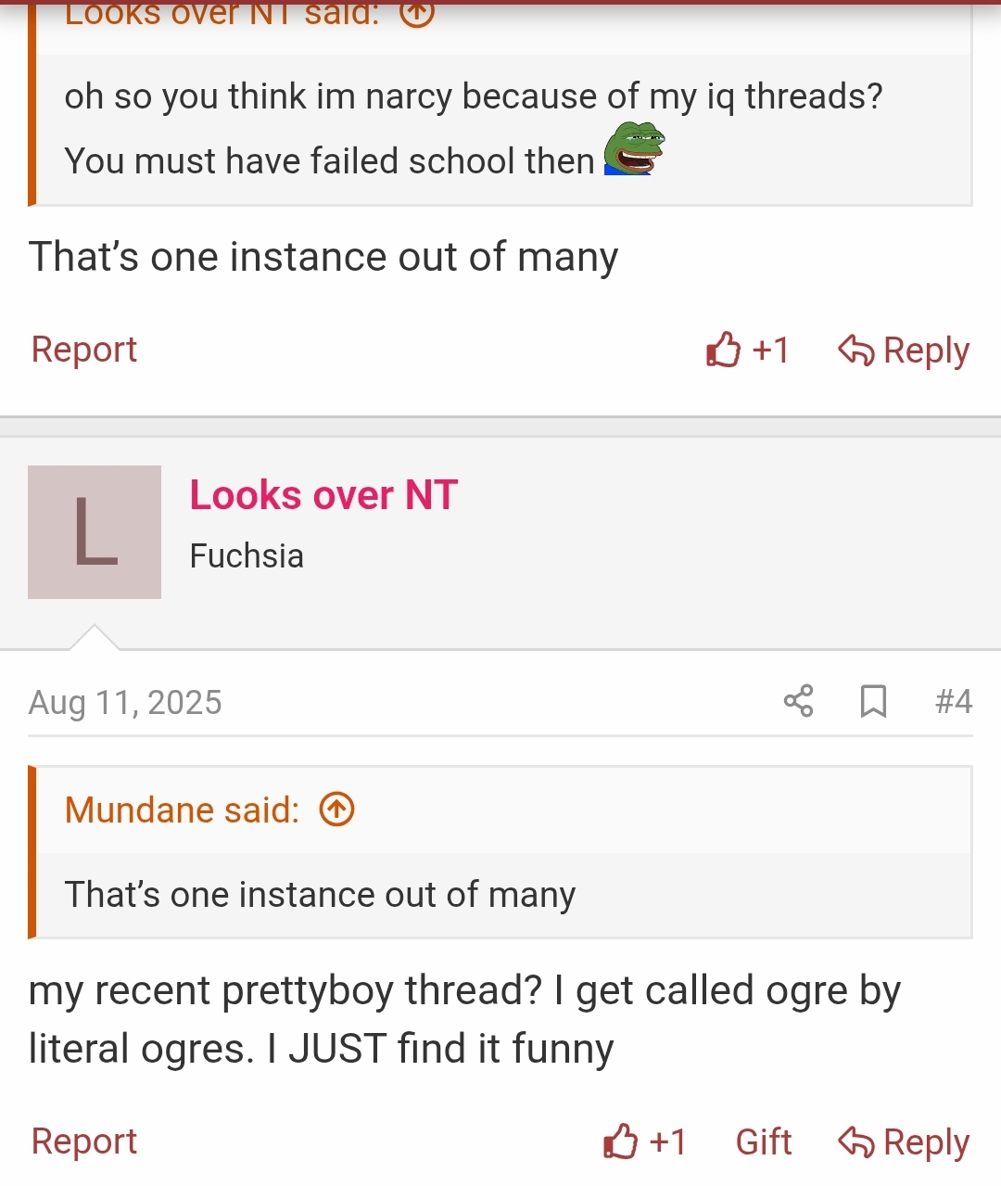Reply to Mundane's post

[904, 351]
